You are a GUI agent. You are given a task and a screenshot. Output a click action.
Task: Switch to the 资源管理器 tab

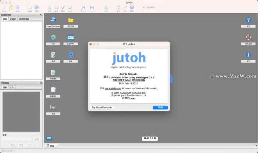[x=24, y=19]
